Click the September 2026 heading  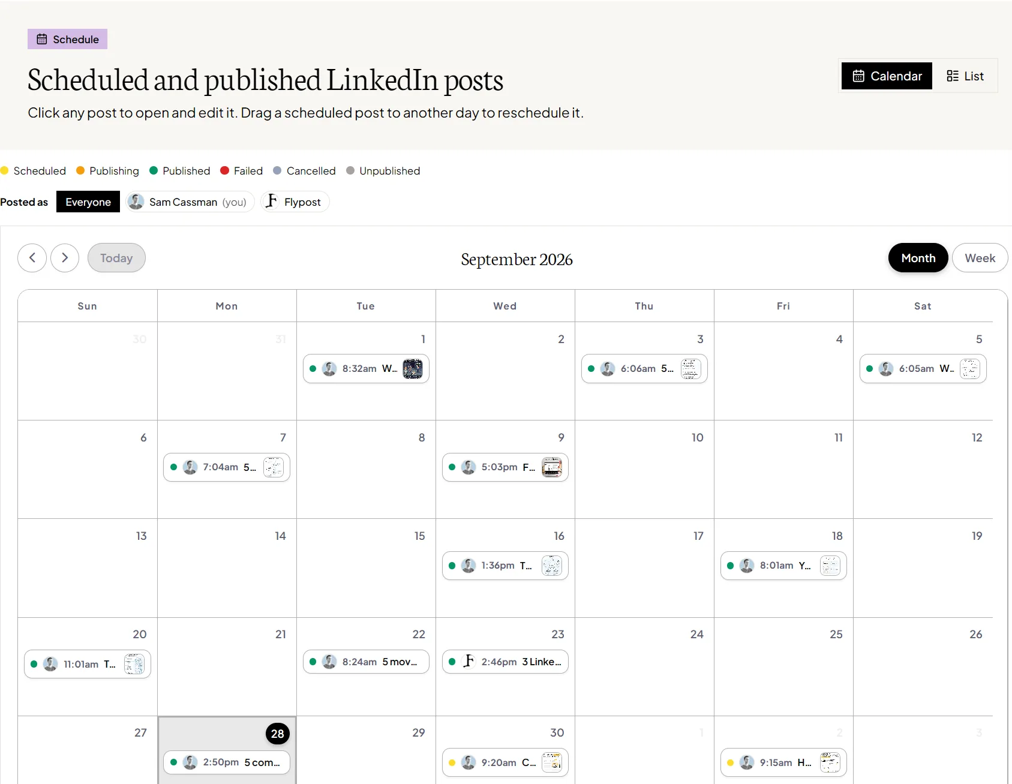click(516, 259)
